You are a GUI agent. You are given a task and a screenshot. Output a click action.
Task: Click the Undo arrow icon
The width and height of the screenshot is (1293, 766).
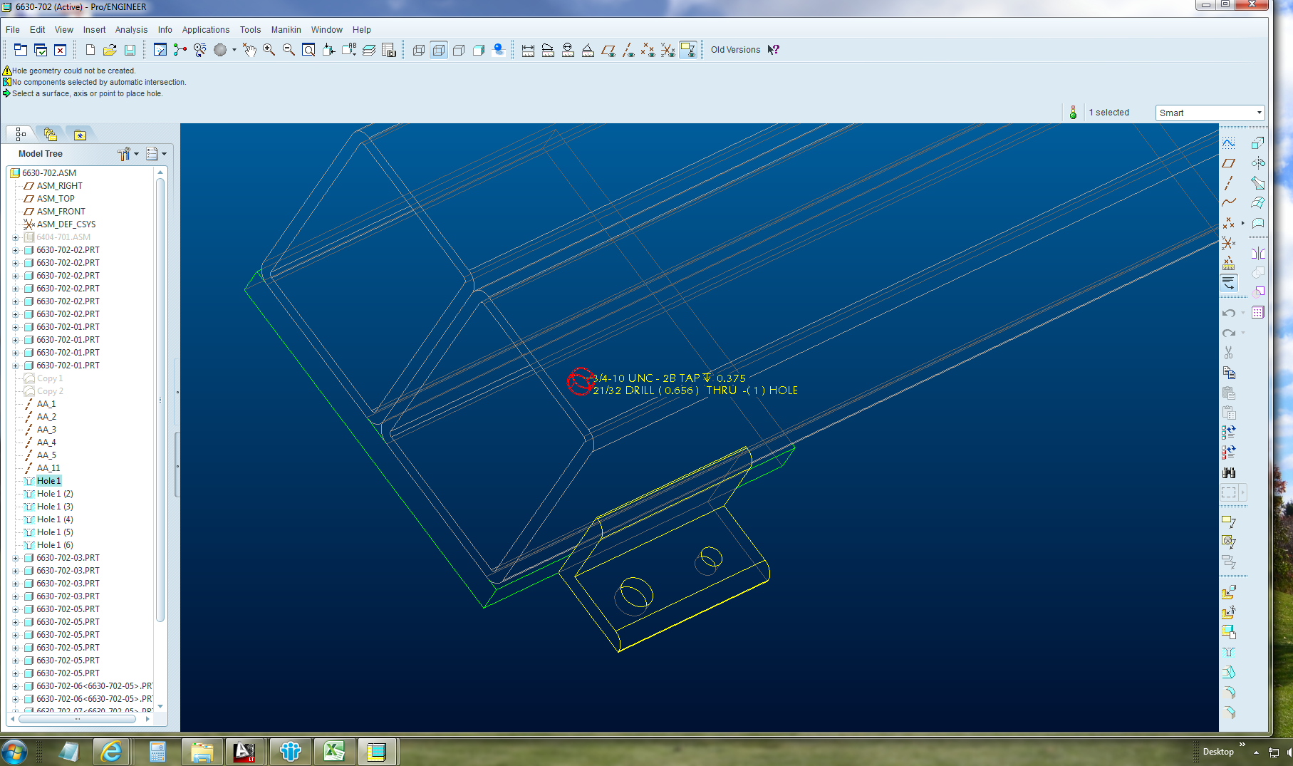[1229, 313]
